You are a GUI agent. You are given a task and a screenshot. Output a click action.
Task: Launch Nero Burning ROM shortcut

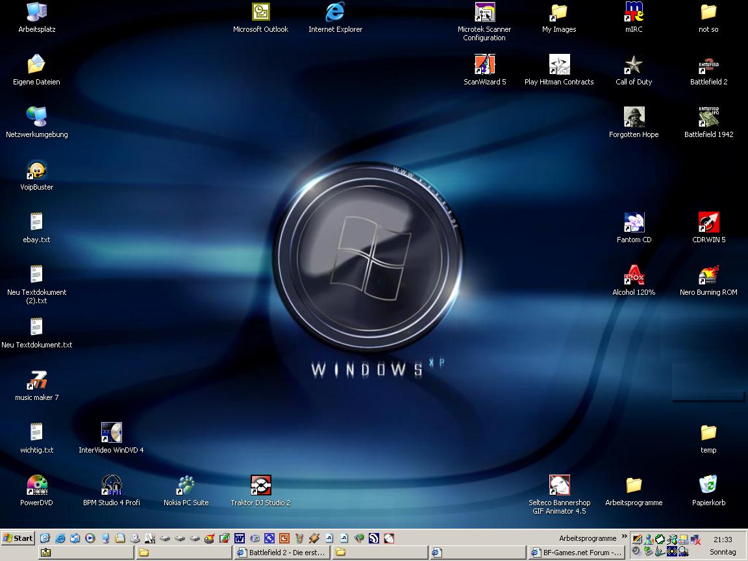709,280
